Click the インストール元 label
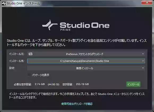 [17, 54]
